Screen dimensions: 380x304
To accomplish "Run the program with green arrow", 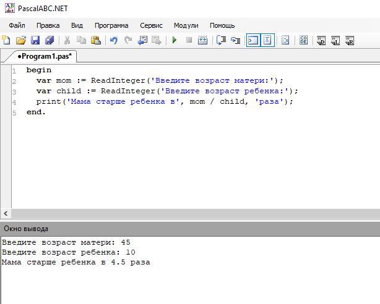I will tap(175, 40).
